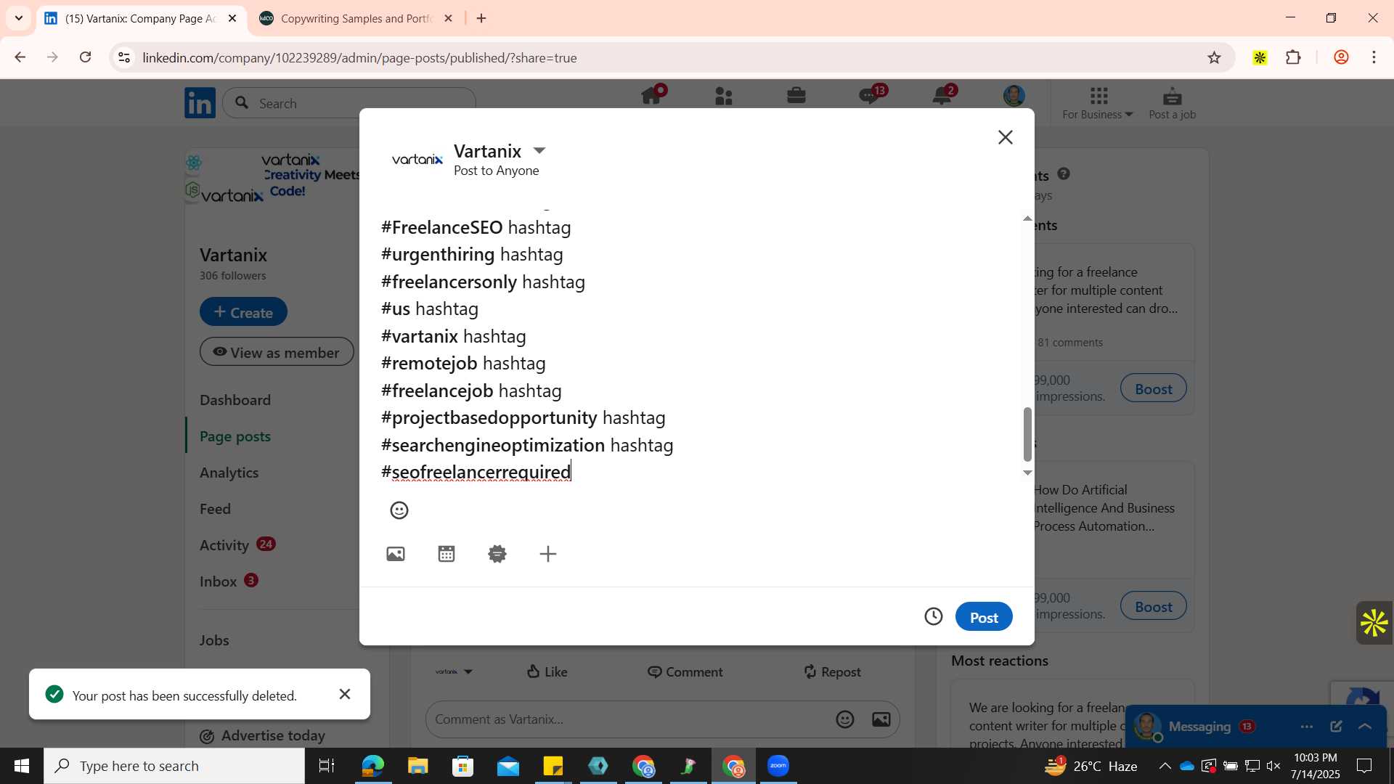Click the celebrate occasion badge icon
Image resolution: width=1394 pixels, height=784 pixels.
coord(497,554)
